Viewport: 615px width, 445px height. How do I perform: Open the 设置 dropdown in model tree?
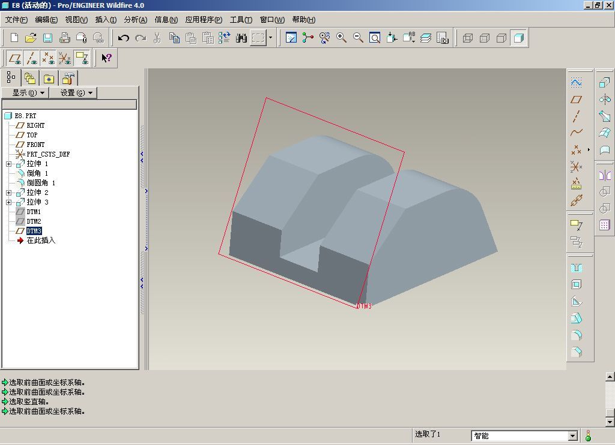pyautogui.click(x=73, y=93)
